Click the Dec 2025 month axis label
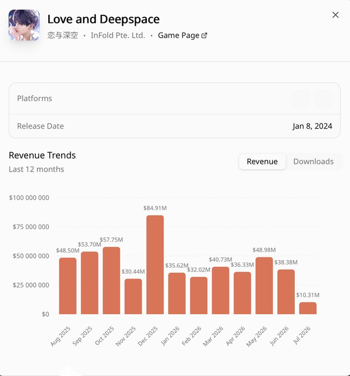This screenshot has height=376, width=350. tap(147, 336)
